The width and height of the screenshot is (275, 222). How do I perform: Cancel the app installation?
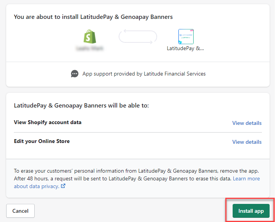pyautogui.click(x=20, y=211)
